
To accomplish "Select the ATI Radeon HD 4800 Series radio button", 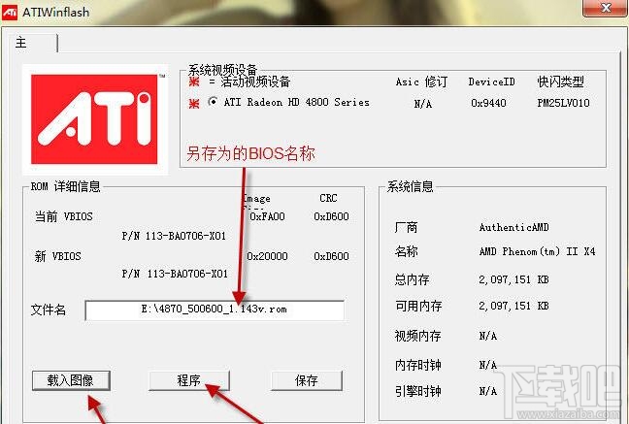I will (213, 102).
